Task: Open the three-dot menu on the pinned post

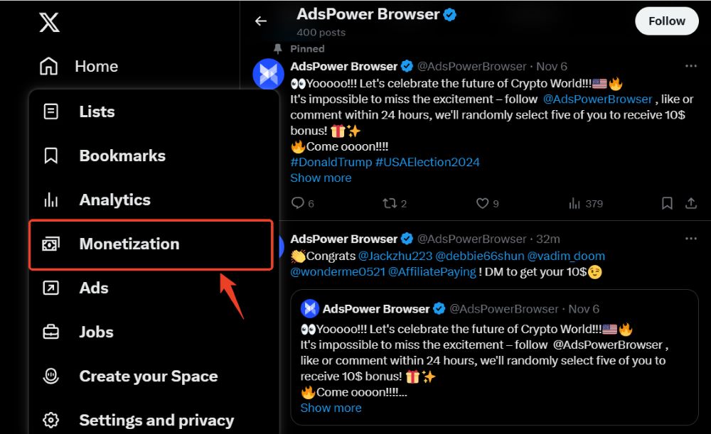Action: 692,65
